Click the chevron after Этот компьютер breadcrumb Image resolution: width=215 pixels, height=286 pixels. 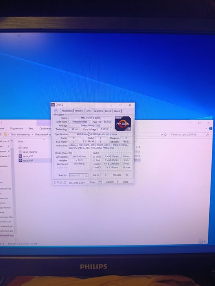[x=33, y=134]
